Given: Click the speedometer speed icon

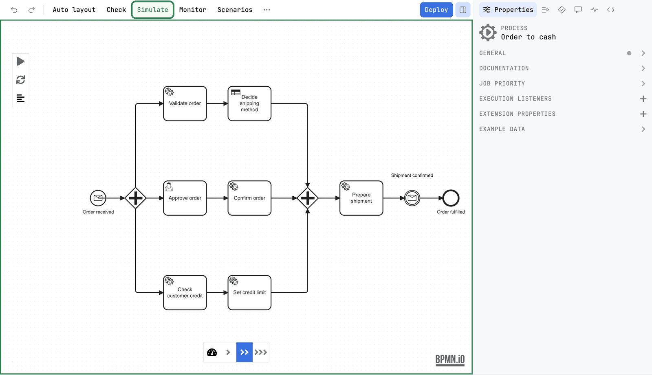Looking at the screenshot, I should 212,353.
